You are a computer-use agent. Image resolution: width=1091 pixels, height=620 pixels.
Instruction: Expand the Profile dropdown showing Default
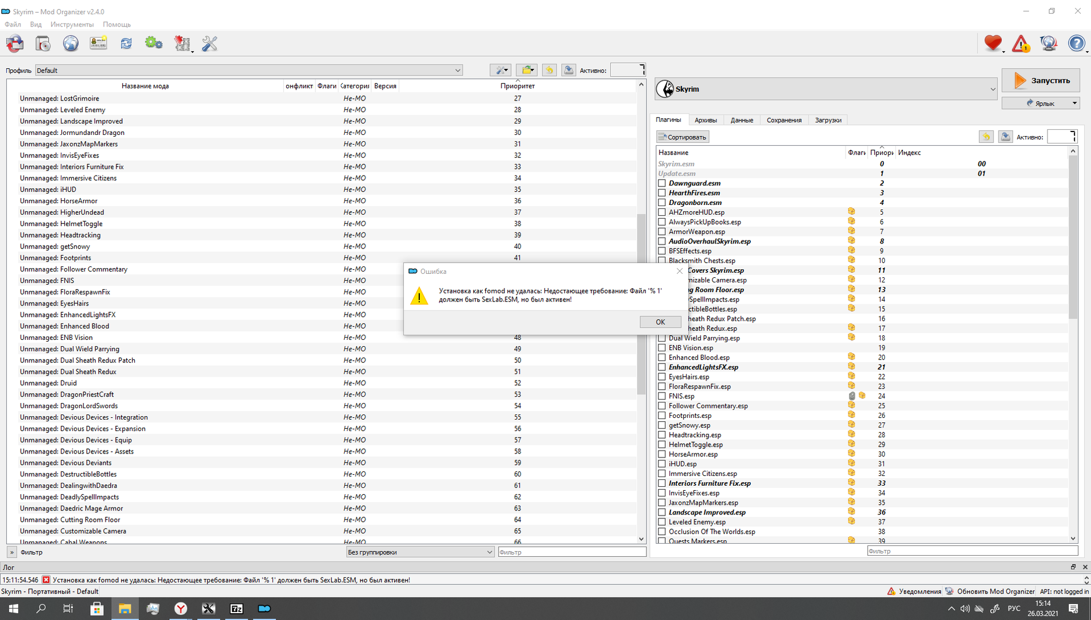click(249, 71)
